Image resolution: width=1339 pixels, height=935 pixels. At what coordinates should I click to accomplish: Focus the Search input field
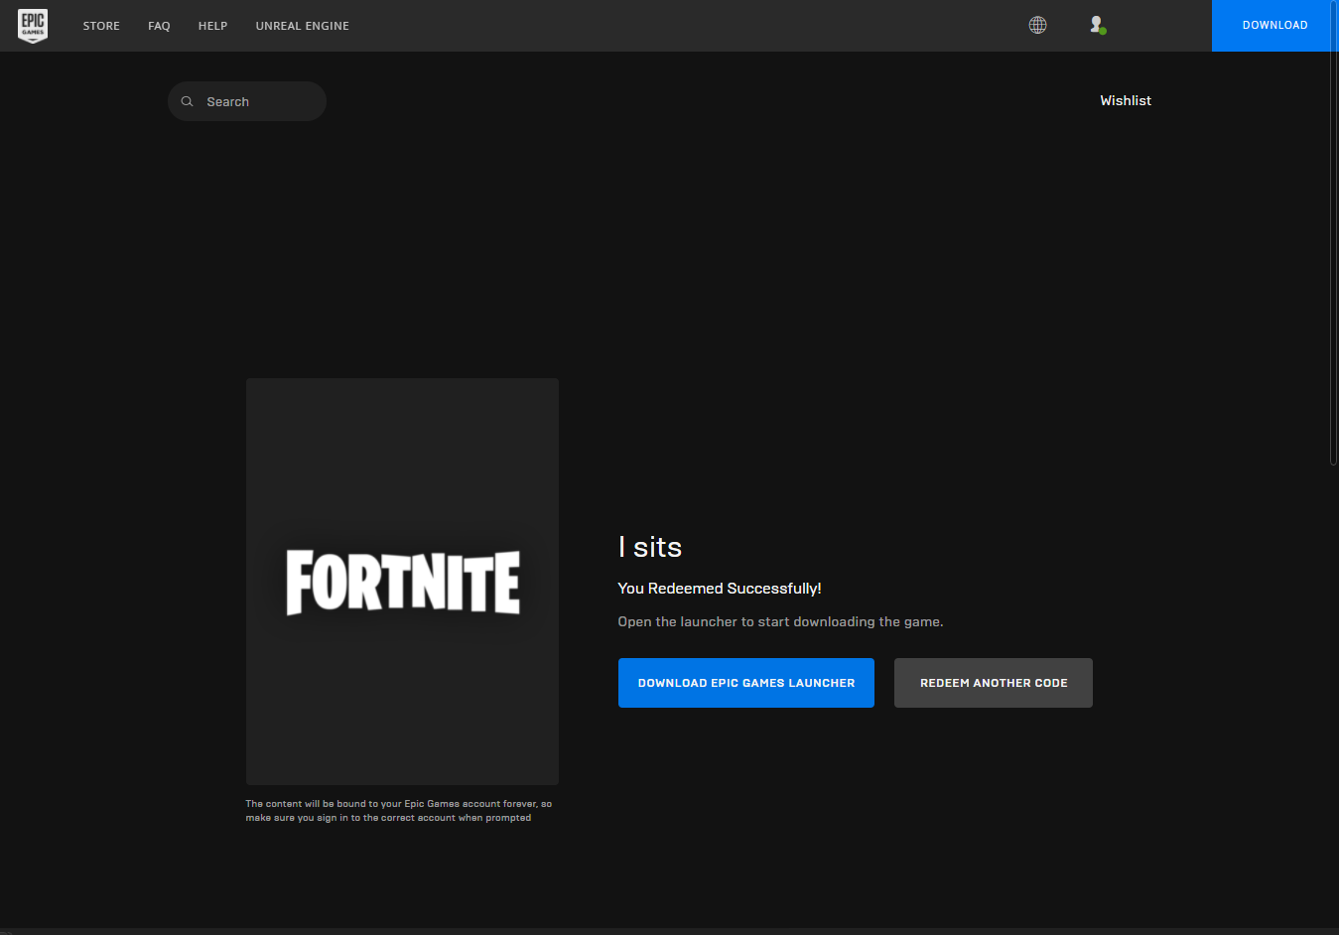click(247, 101)
